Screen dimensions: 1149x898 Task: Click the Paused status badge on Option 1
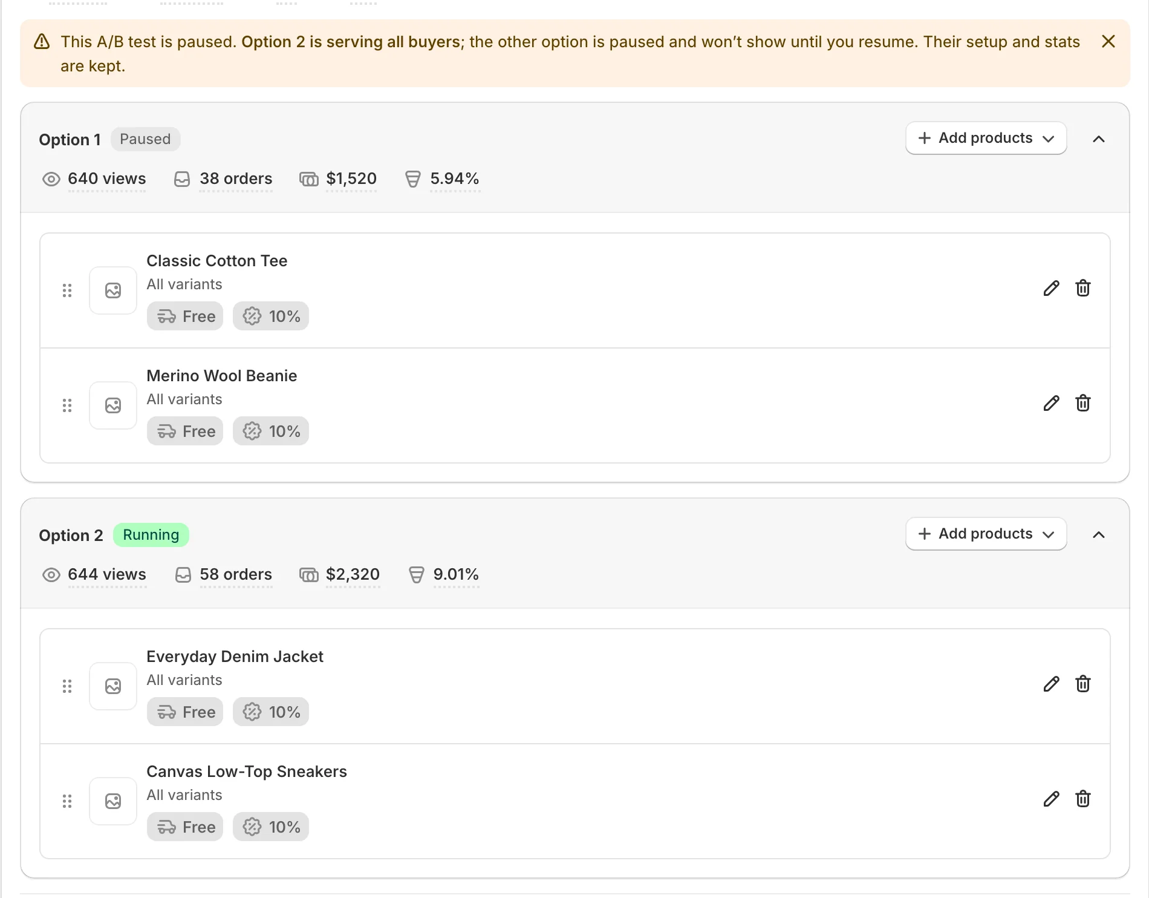(145, 139)
